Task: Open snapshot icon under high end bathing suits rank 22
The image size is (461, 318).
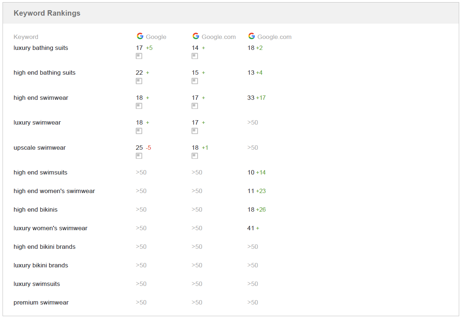Action: tap(139, 81)
